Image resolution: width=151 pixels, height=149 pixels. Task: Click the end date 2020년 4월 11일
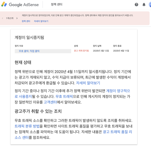tap(121, 51)
